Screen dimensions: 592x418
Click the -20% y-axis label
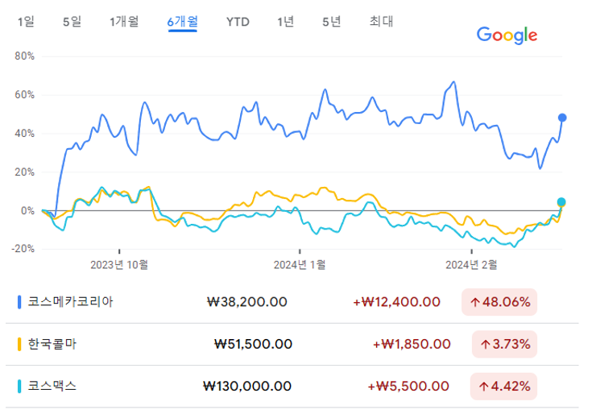pos(23,249)
